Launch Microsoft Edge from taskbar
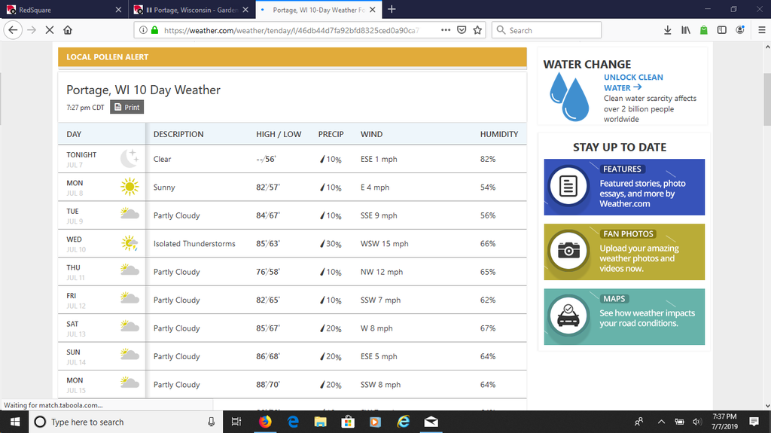 point(293,422)
